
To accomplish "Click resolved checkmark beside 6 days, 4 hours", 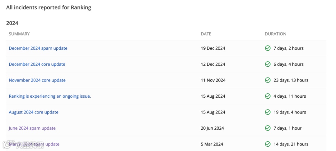I will (x=268, y=64).
